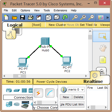Open the Extensions menu
The image size is (112, 112).
click(60, 10)
